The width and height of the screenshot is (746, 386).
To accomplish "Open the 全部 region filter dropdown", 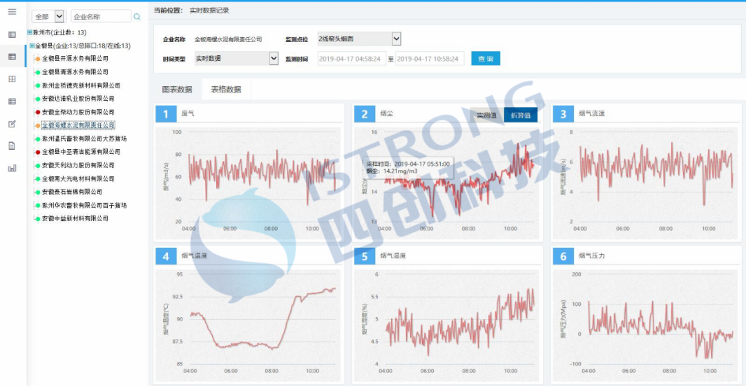I will (48, 17).
